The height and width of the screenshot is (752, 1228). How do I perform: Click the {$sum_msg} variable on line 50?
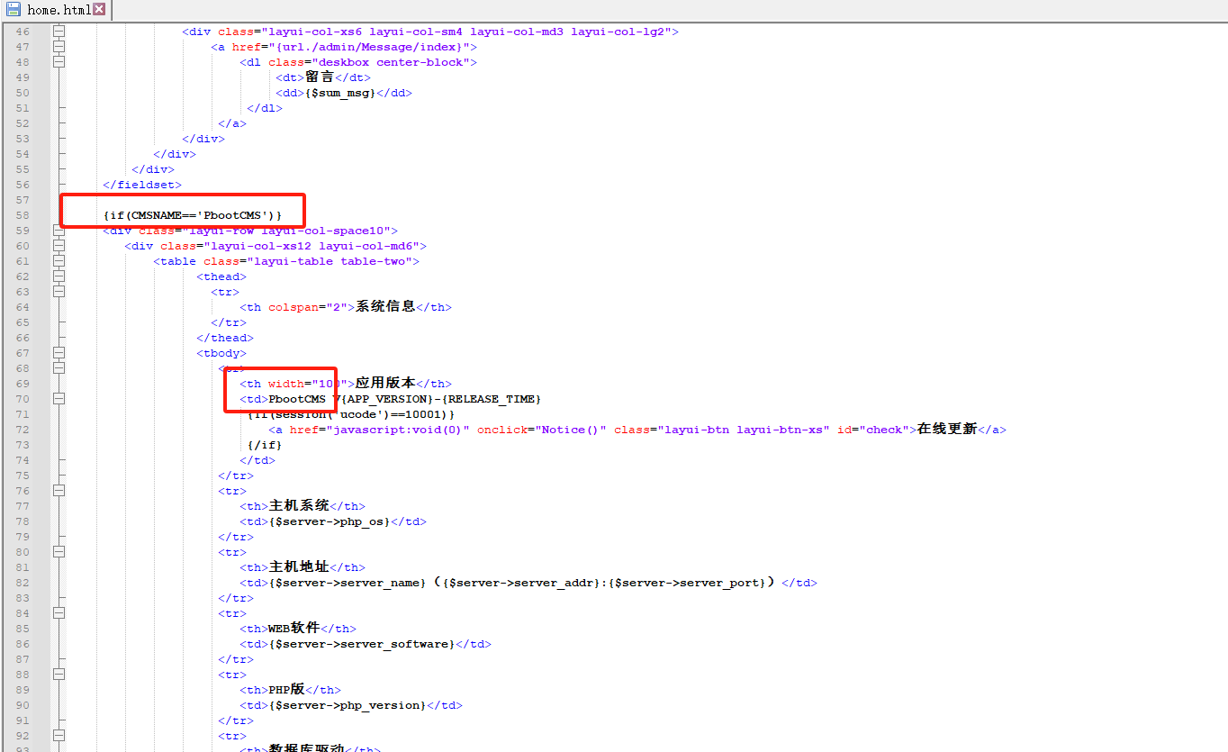click(340, 93)
